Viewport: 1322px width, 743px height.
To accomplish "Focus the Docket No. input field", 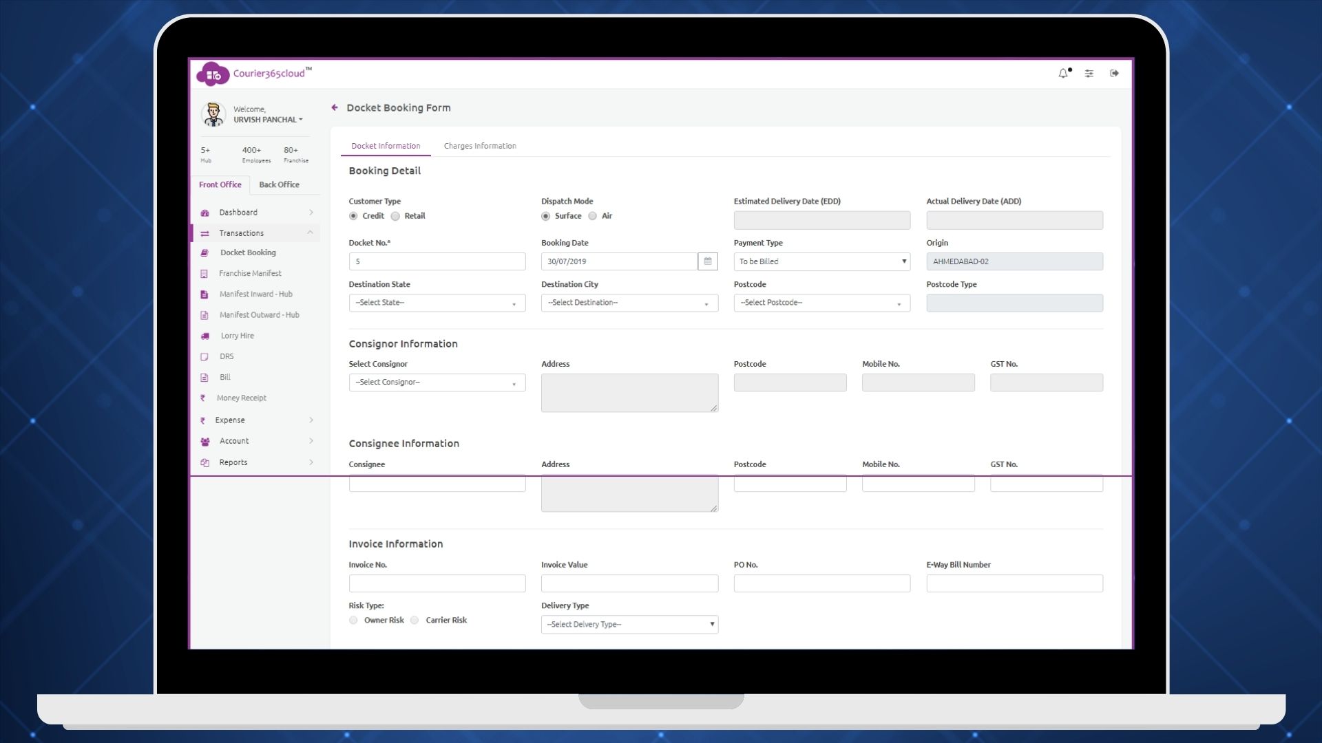I will click(x=437, y=261).
